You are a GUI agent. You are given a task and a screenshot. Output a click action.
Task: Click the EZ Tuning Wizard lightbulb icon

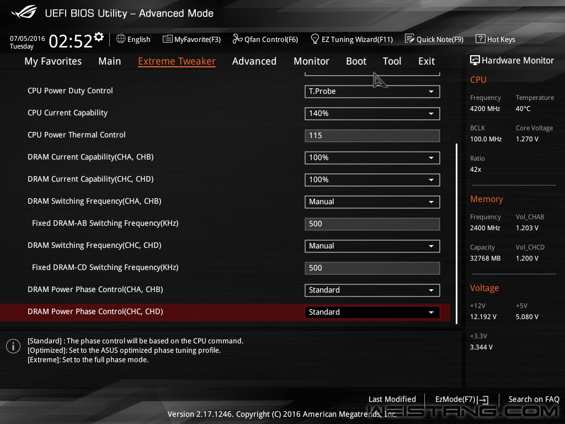315,39
